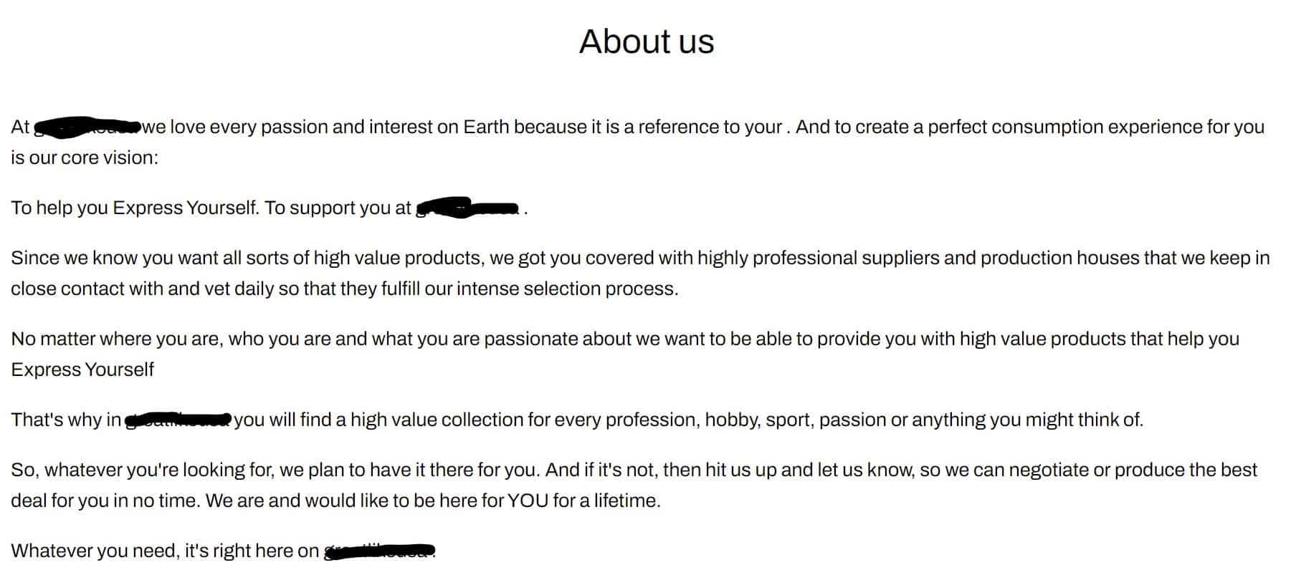Click the paragraph starting 'Since we know you want'

tap(640, 274)
